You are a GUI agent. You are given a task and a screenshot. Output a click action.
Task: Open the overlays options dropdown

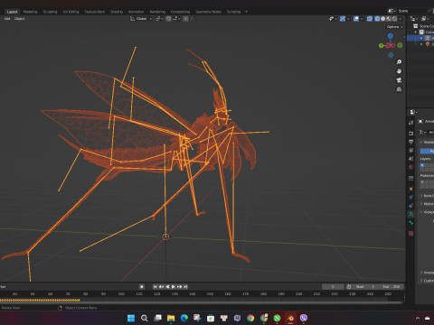[x=362, y=19]
